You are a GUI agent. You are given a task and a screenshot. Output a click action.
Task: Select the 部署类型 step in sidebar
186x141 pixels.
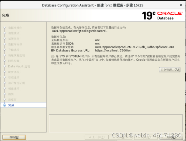[x=14, y=39]
